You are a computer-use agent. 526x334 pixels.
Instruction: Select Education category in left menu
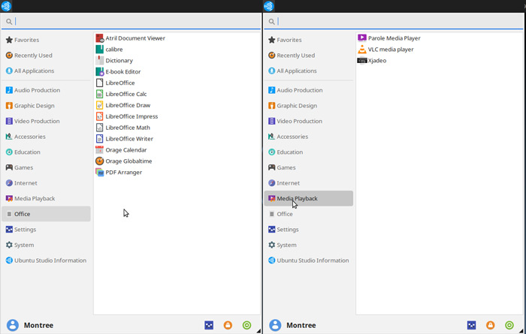pos(47,152)
